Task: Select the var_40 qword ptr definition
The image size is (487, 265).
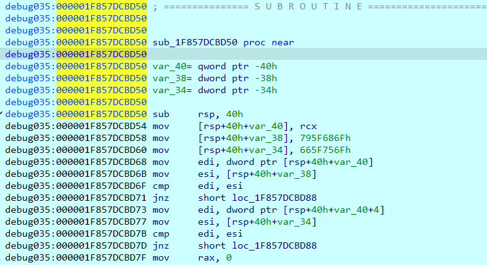Action: 215,66
